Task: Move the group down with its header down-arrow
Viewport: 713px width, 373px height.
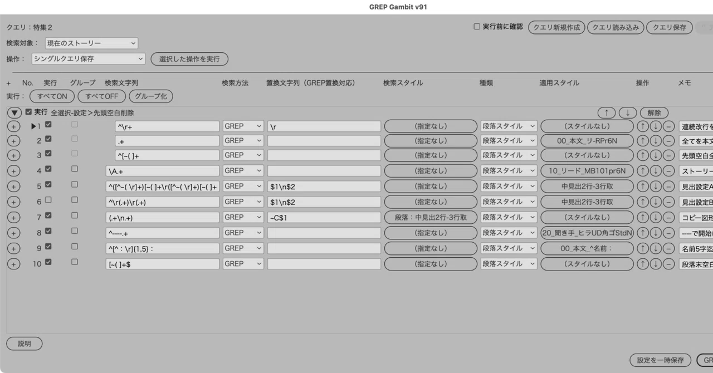Action: click(x=628, y=113)
